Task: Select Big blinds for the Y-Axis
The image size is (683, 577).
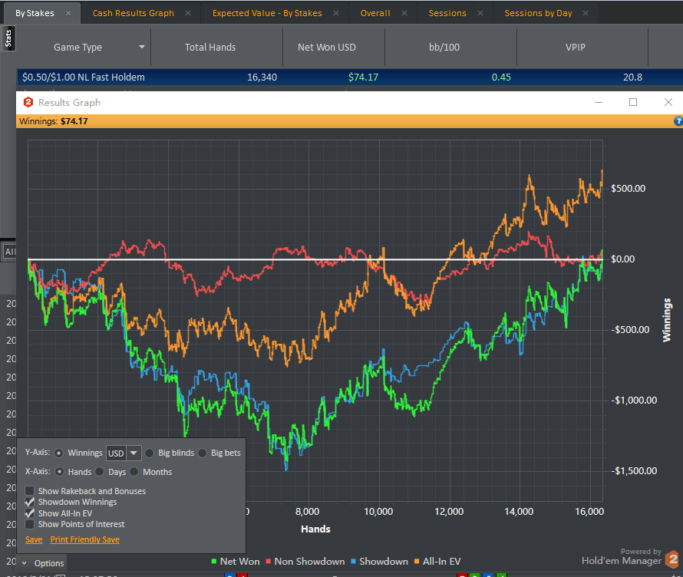Action: pyautogui.click(x=150, y=453)
